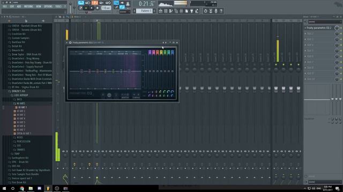This screenshot has height=192, width=343.
Task: Arm the record button in transport
Action: [x=98, y=8]
